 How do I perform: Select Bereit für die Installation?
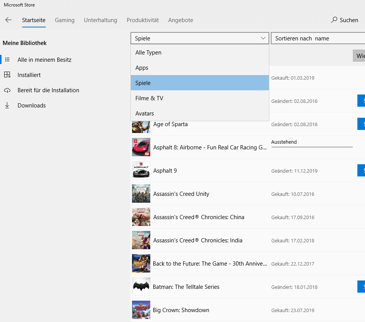[x=48, y=90]
